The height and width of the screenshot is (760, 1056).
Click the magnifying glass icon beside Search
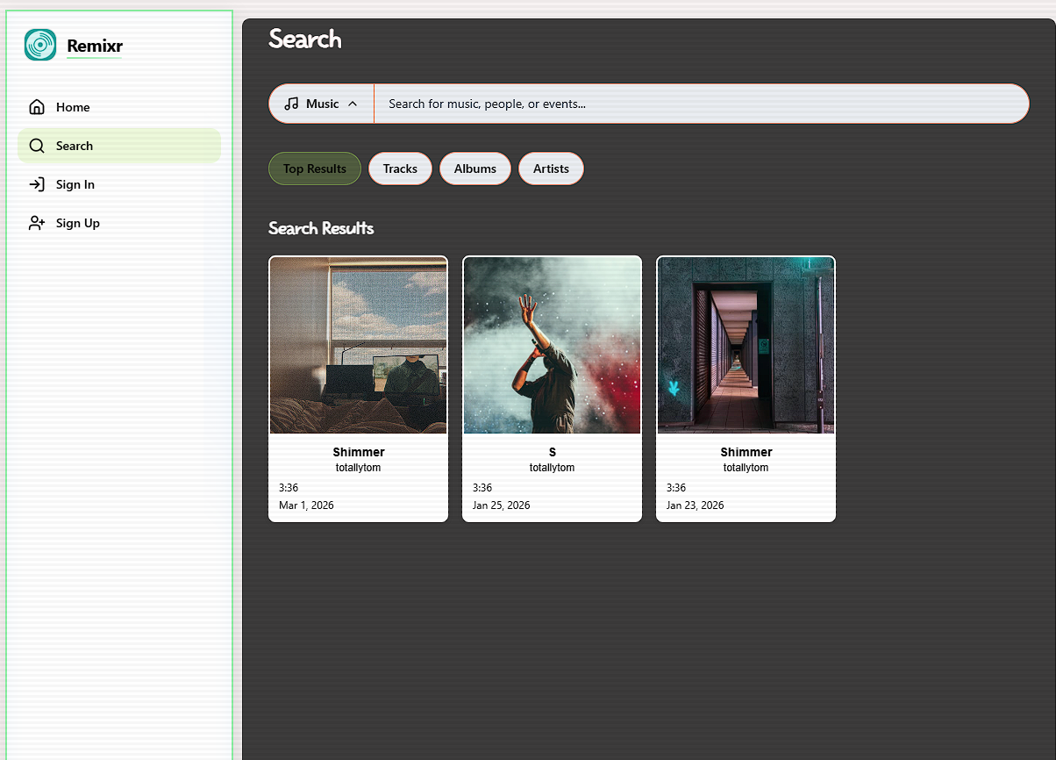[x=36, y=146]
